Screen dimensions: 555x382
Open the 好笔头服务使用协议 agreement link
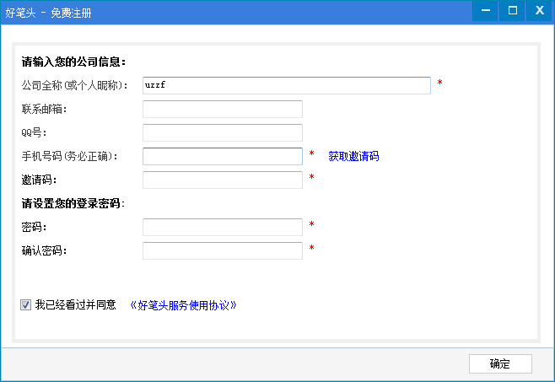point(183,305)
